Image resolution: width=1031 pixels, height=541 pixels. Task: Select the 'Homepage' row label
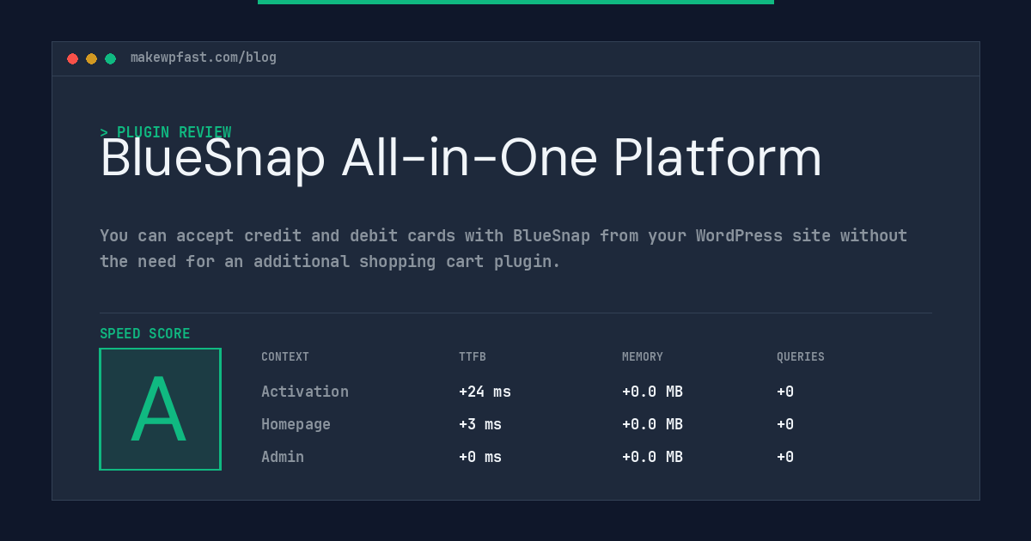pos(296,424)
